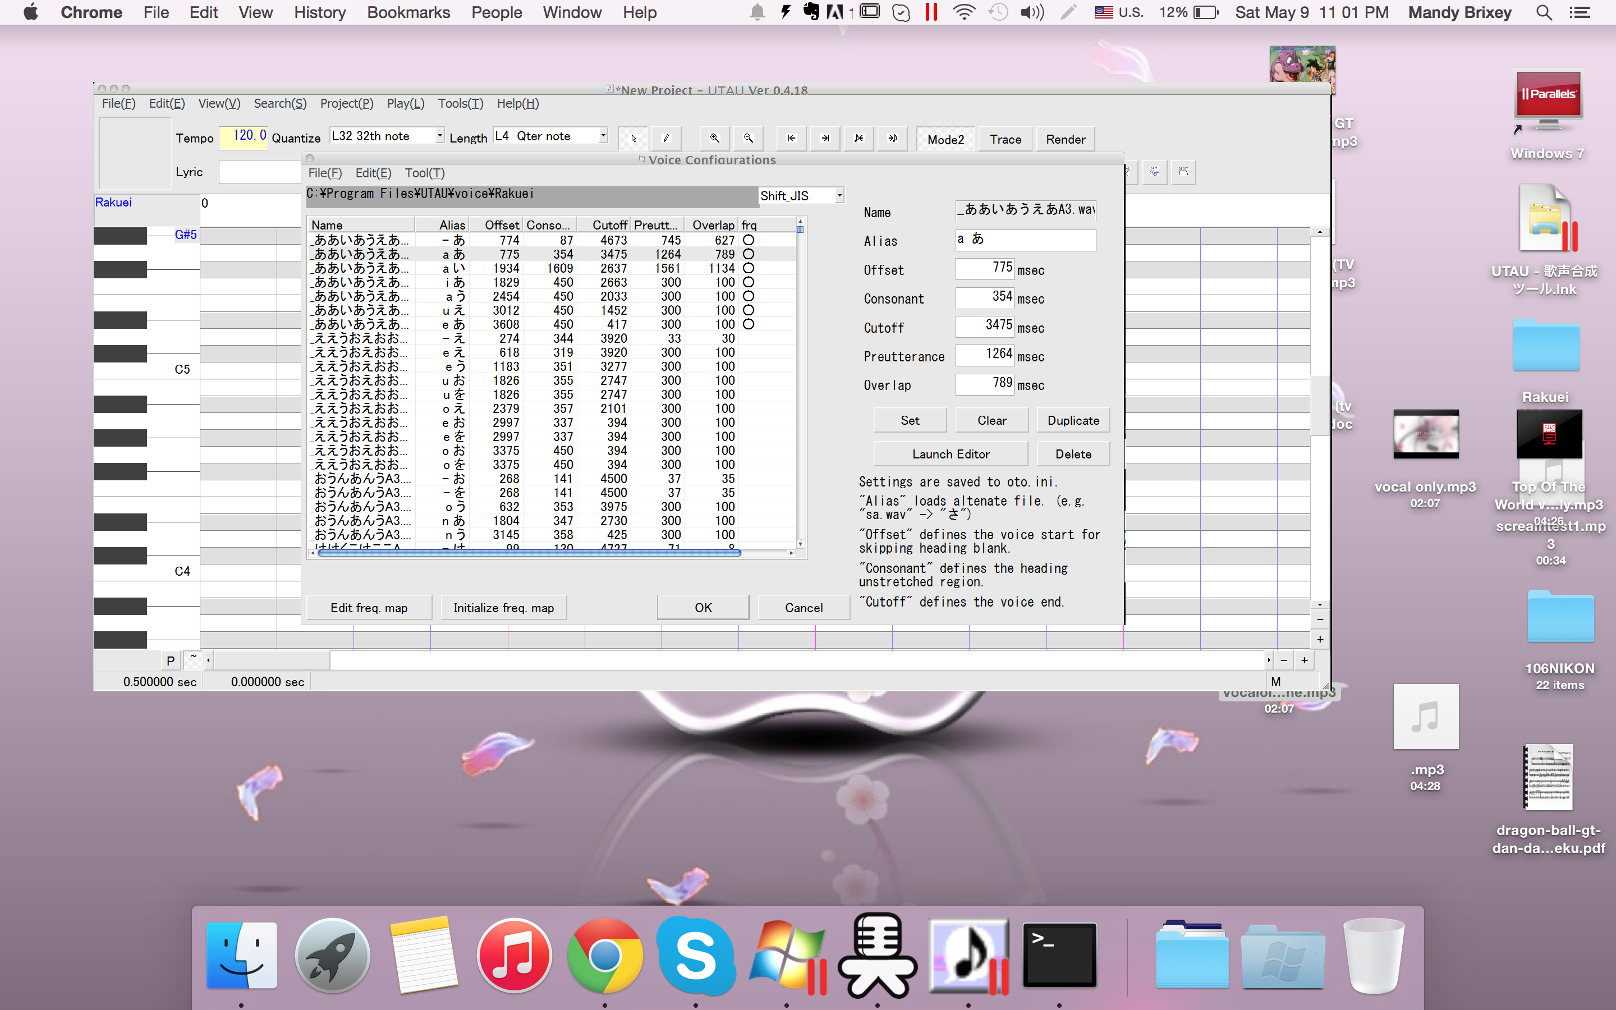
Task: Click the oto list vertical scroll thumb
Action: point(800,229)
